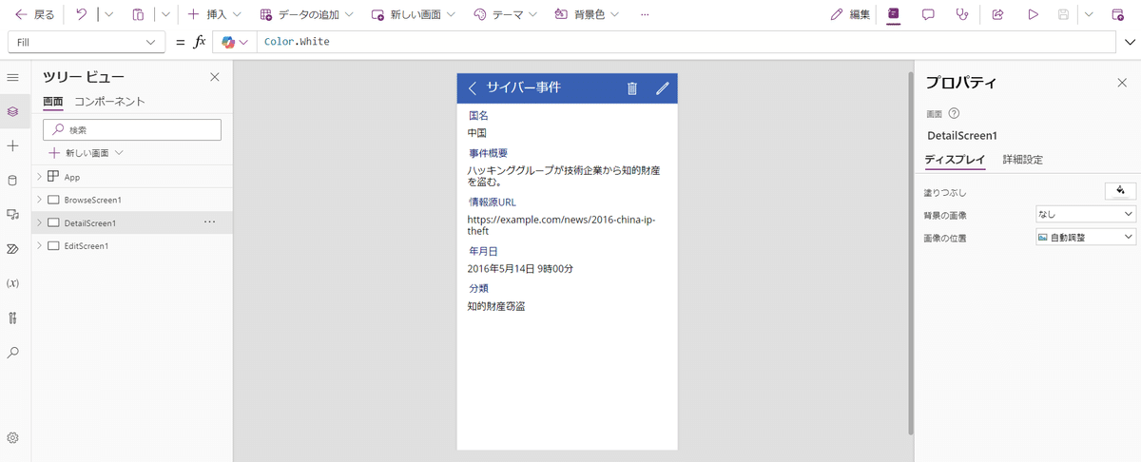This screenshot has height=462, width=1141.
Task: Click the trash delete icon in app
Action: click(631, 88)
